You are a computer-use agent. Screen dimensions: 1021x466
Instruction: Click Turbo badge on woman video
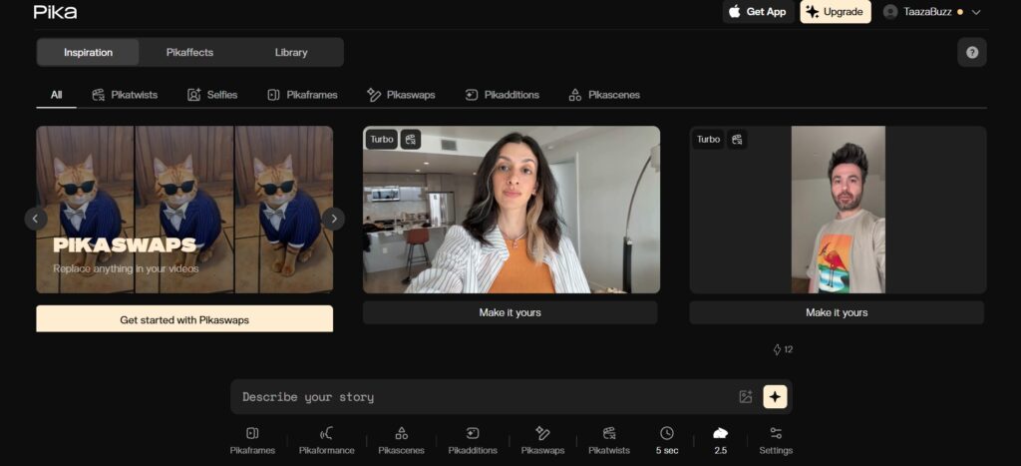point(382,139)
